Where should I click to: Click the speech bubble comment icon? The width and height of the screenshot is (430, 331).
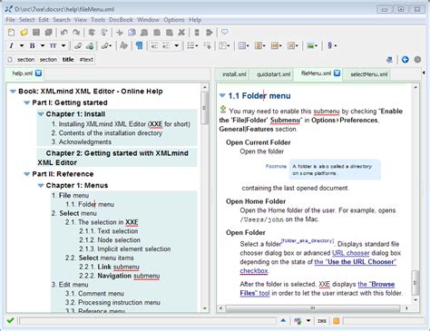click(225, 32)
